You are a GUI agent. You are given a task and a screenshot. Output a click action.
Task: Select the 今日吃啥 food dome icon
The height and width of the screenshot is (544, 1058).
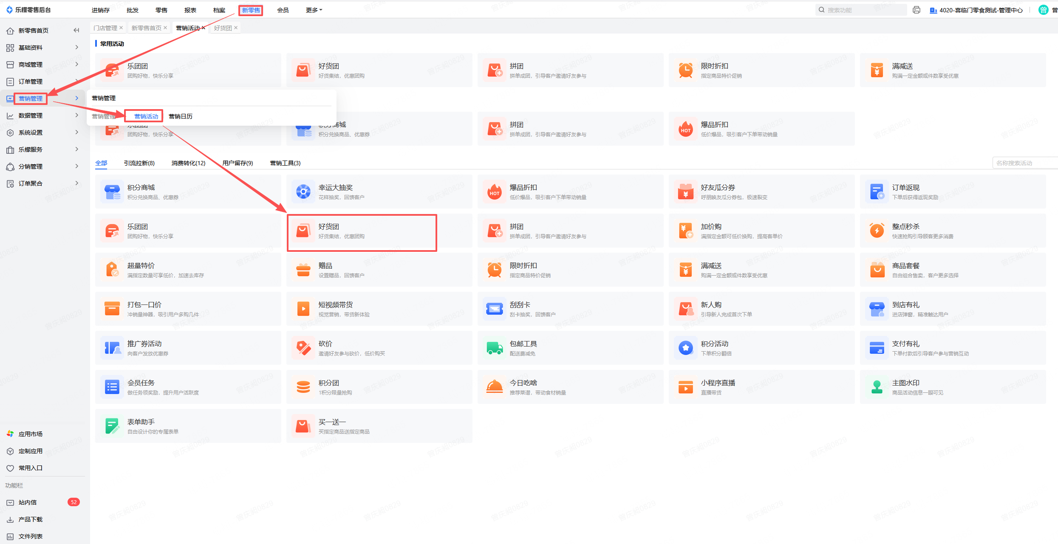[495, 387]
